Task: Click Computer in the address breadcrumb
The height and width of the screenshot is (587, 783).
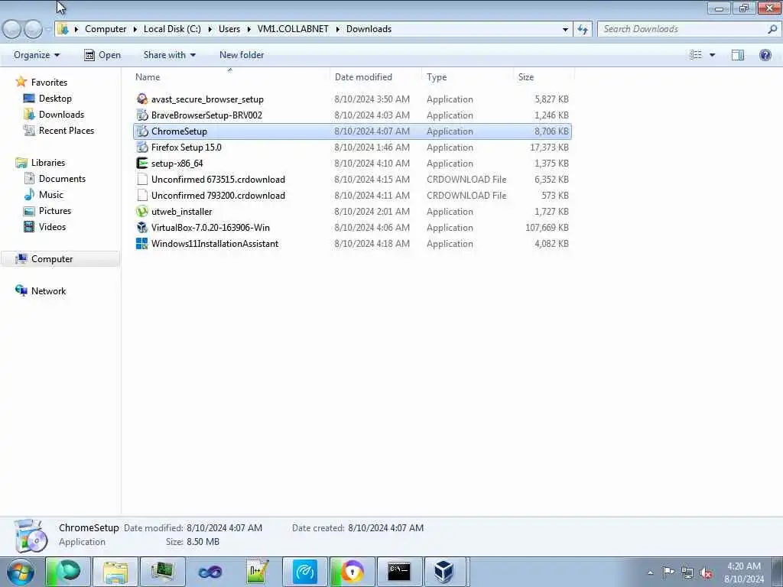Action: click(106, 29)
